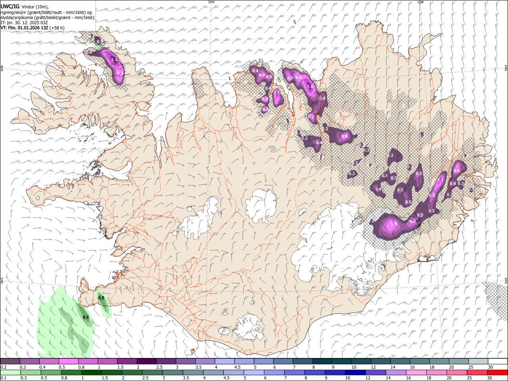
Task: Click the 0.7 snowfall value on the map
Action: [290, 79]
